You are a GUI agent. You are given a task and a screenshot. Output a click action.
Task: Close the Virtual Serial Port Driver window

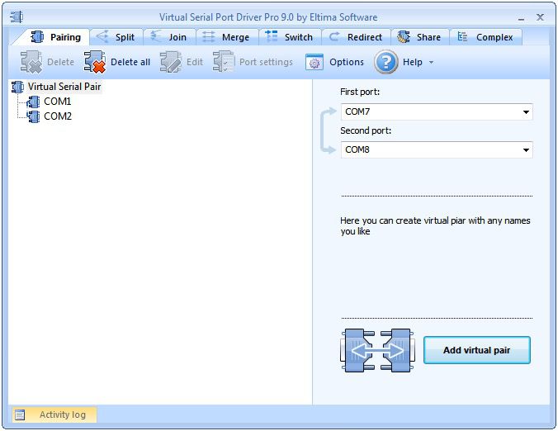click(x=540, y=17)
